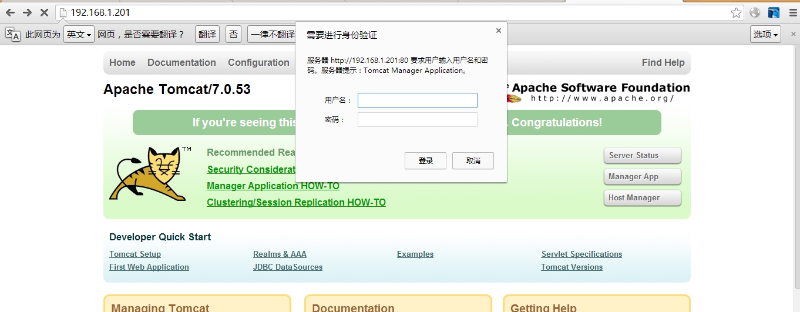Image resolution: width=800 pixels, height=312 pixels.
Task: Open the Tomcat Versions link
Action: point(572,267)
